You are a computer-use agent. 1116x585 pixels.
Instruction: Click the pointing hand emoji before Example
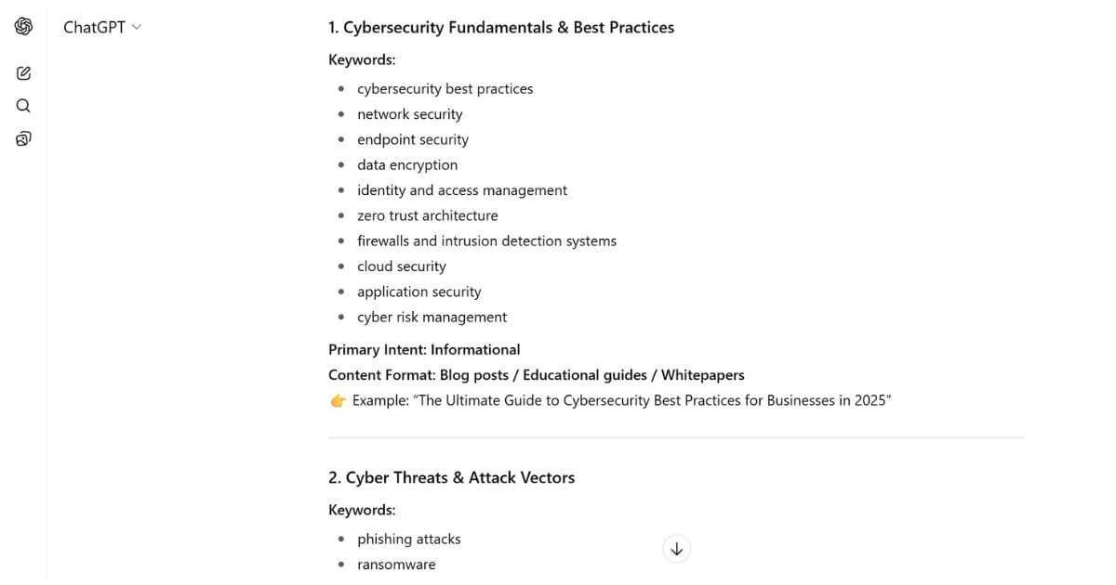coord(338,401)
